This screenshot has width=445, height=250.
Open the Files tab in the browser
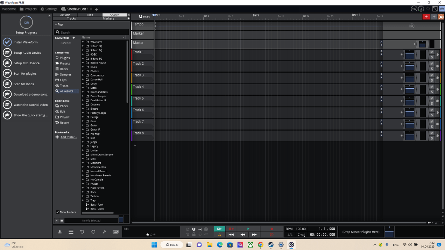click(90, 15)
